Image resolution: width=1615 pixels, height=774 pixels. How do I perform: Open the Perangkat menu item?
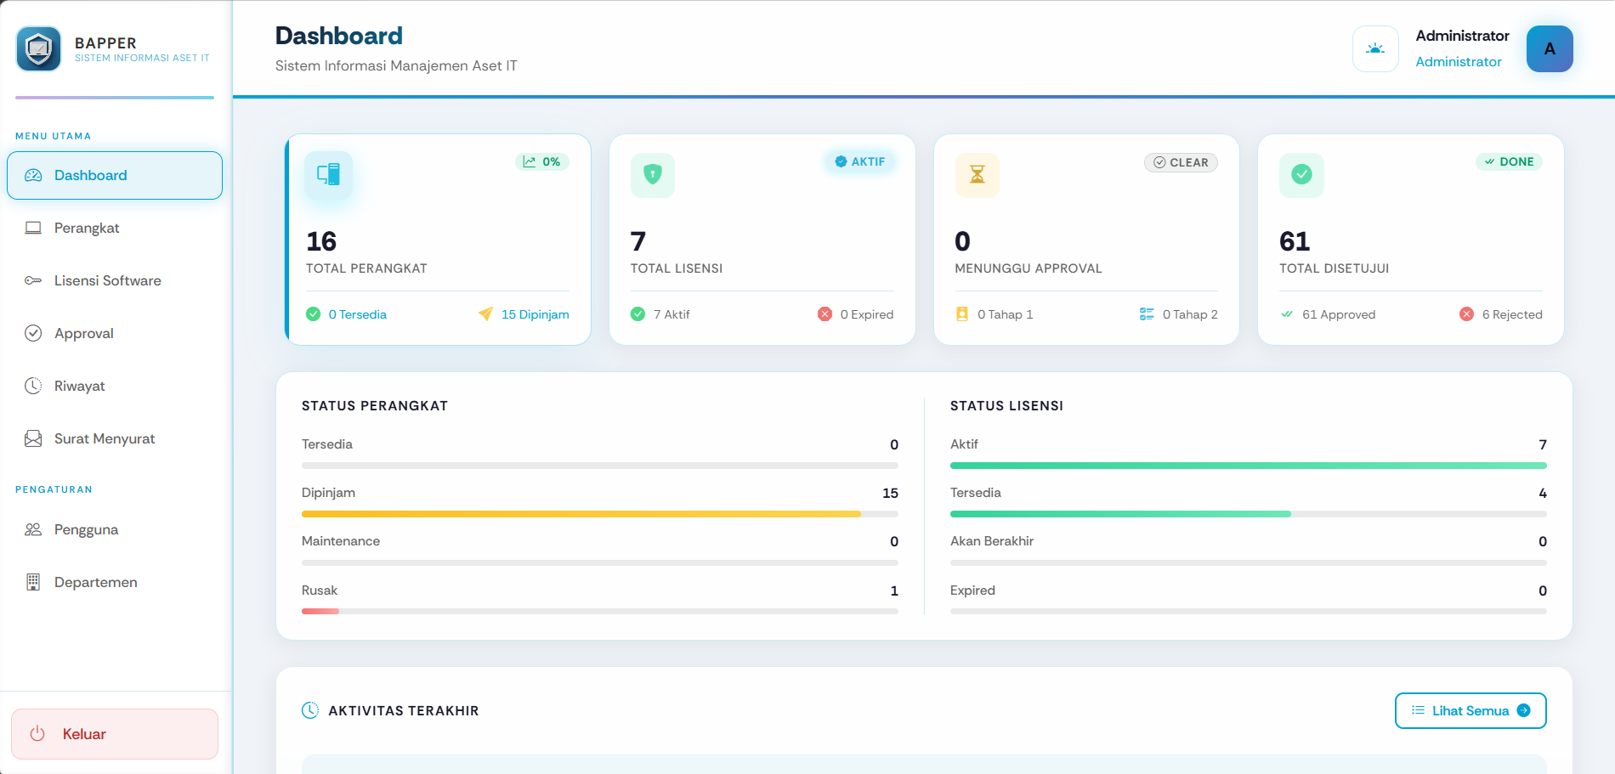point(115,228)
